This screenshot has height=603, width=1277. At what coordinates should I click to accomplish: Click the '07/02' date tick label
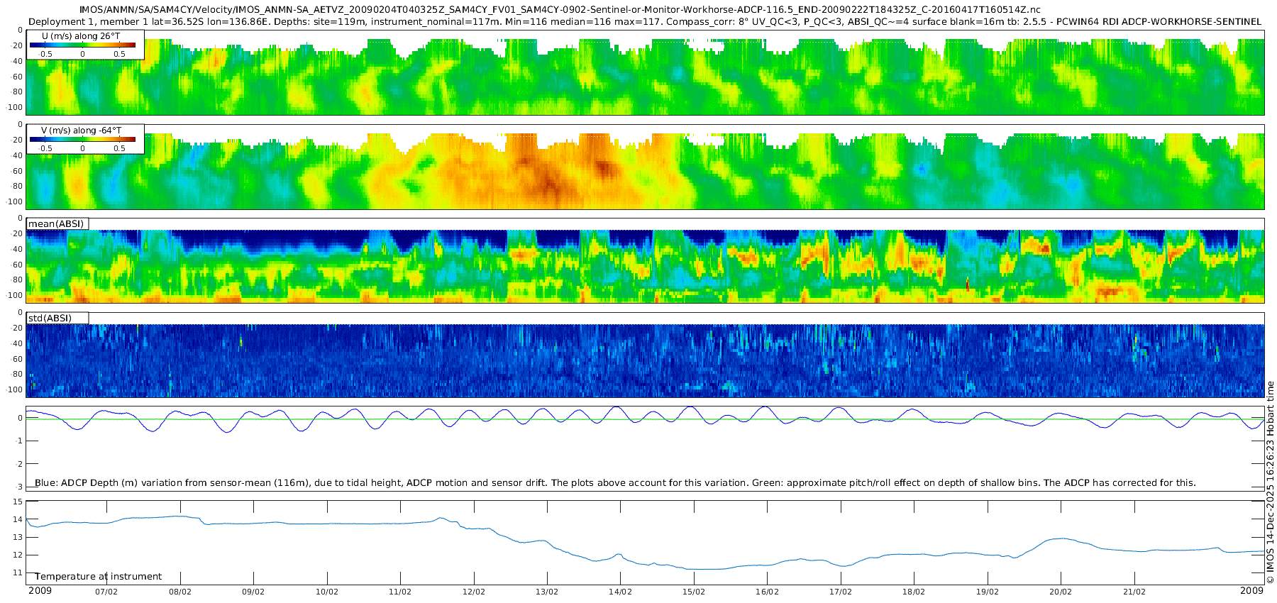tap(106, 592)
